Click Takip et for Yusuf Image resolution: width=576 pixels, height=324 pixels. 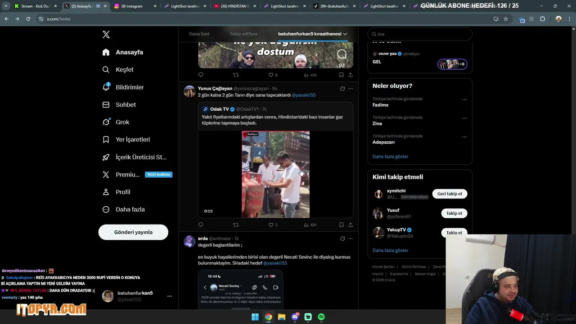coord(454,213)
